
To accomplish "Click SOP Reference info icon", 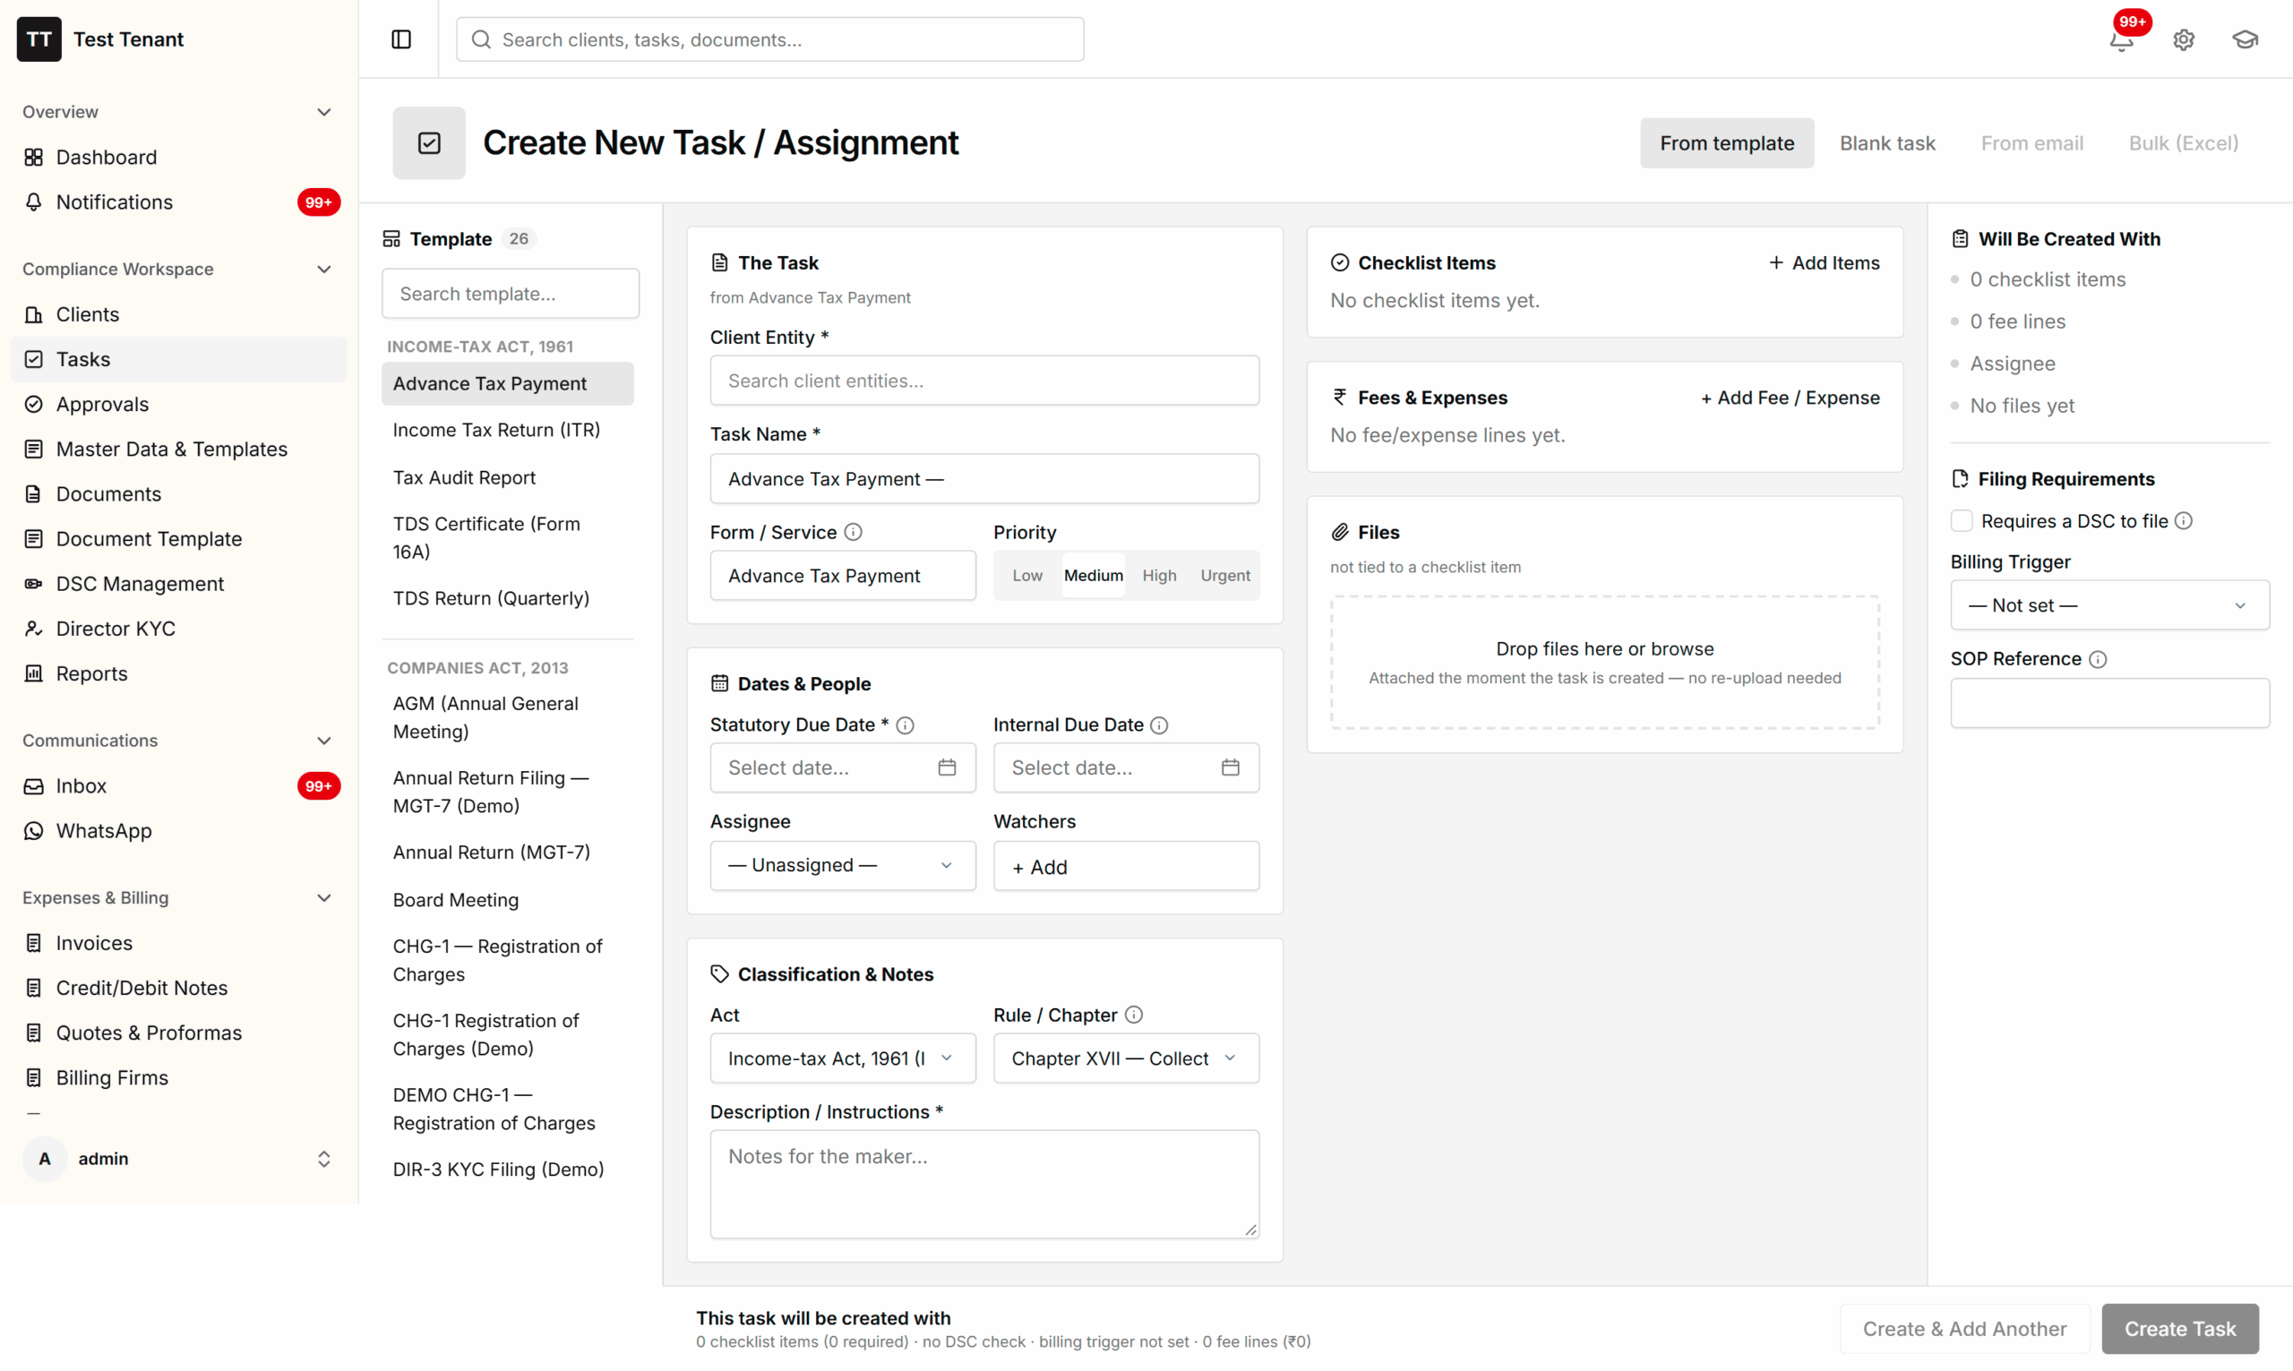I will [2098, 660].
